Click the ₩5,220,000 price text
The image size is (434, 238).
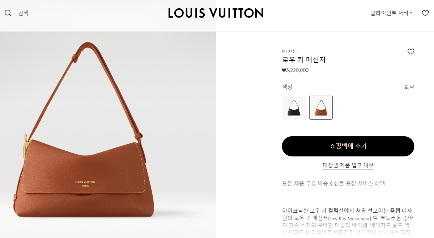click(295, 70)
